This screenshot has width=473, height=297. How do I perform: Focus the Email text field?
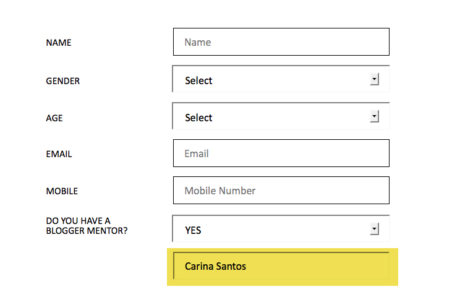[x=281, y=153]
